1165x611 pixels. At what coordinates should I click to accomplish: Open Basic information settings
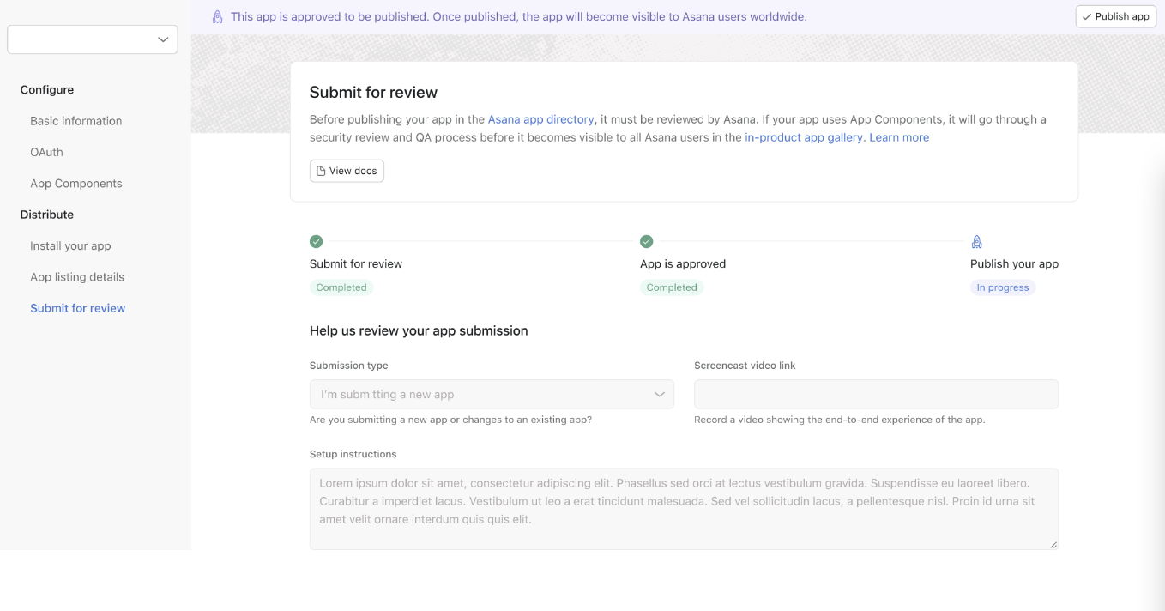[x=76, y=121]
